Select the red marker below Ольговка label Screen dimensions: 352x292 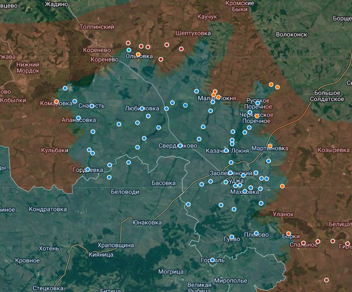[161, 59]
